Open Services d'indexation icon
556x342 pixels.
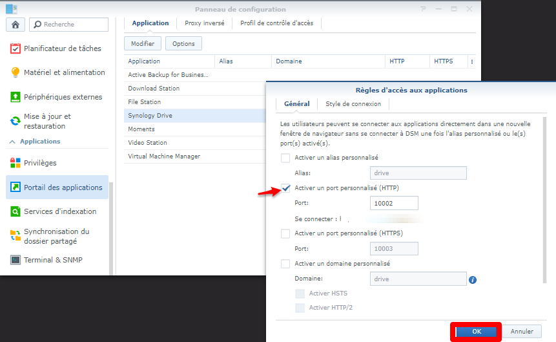point(15,211)
